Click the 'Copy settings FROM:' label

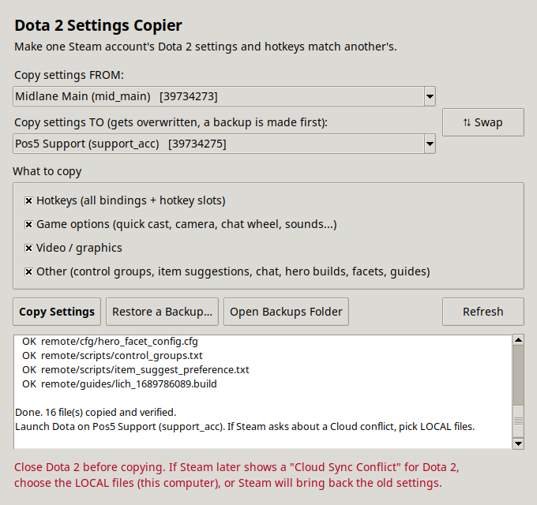pos(69,75)
